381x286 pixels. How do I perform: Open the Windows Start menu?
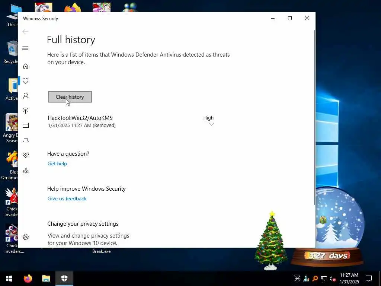(x=9, y=279)
